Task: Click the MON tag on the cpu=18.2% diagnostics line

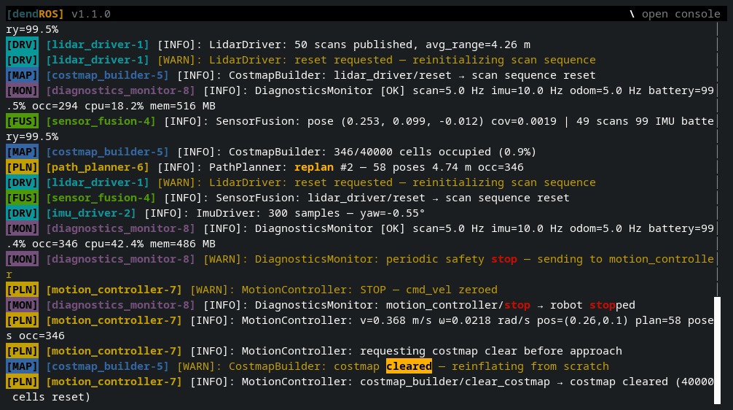Action: pyautogui.click(x=22, y=90)
